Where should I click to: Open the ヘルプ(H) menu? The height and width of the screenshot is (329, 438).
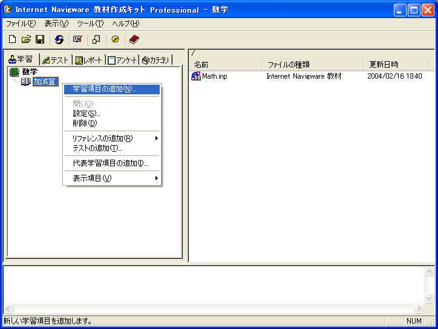pyautogui.click(x=126, y=24)
